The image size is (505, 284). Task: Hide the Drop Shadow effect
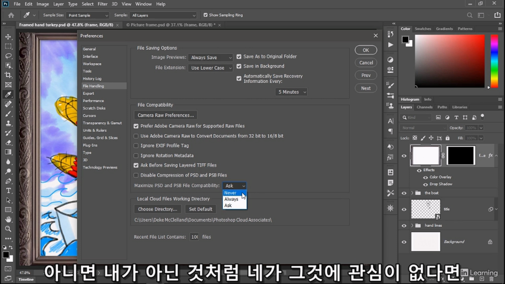click(425, 184)
